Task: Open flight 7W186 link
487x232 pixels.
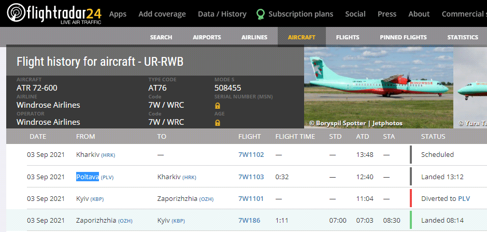Action: coord(249,221)
